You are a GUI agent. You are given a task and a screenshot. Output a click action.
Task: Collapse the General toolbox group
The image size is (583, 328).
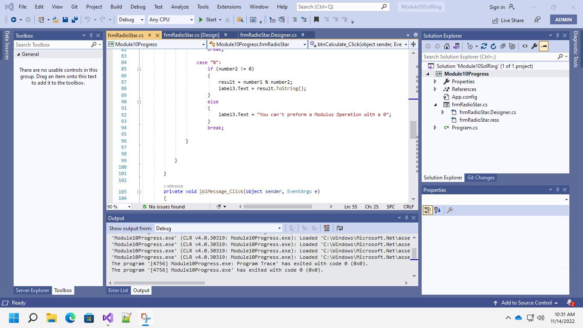tap(18, 54)
